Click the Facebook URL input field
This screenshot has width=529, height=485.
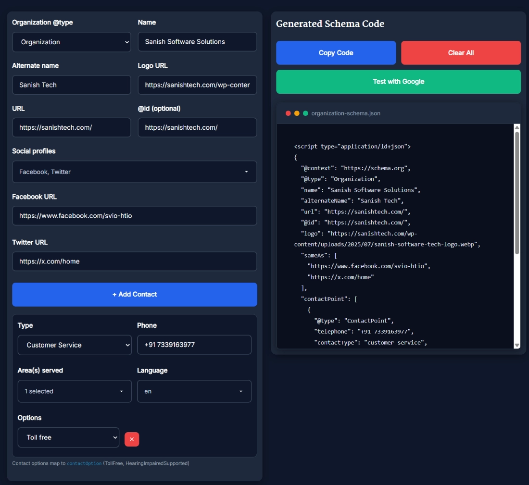click(x=135, y=215)
